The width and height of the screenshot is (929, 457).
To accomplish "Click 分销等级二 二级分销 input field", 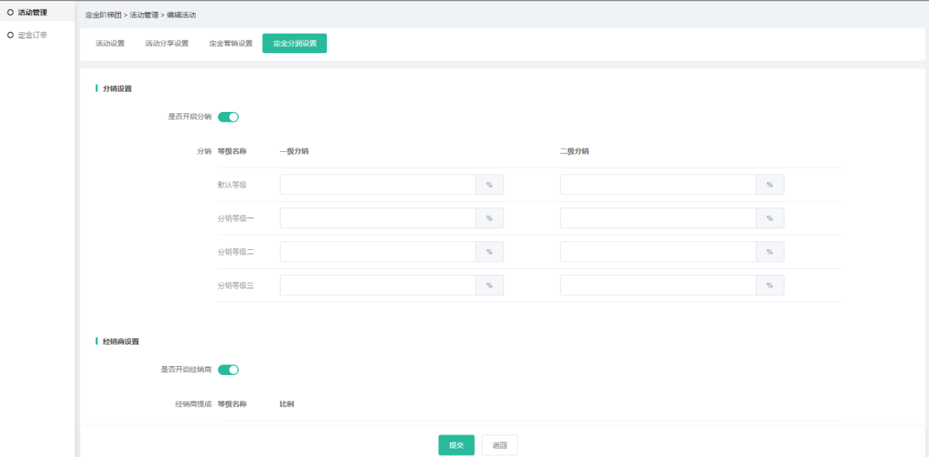I will 658,252.
